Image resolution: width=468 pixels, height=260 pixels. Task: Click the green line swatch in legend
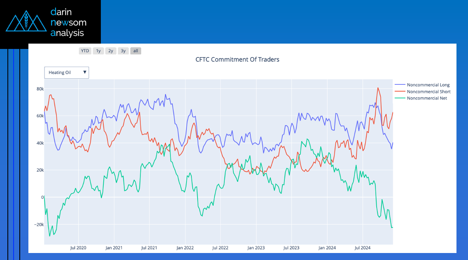[400, 98]
